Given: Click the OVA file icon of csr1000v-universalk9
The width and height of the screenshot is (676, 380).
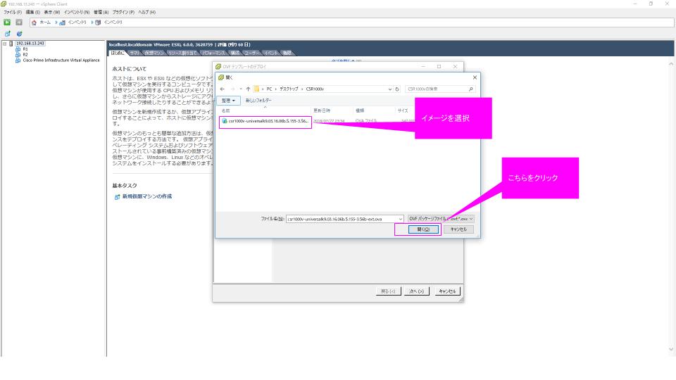Looking at the screenshot, I should (225, 121).
